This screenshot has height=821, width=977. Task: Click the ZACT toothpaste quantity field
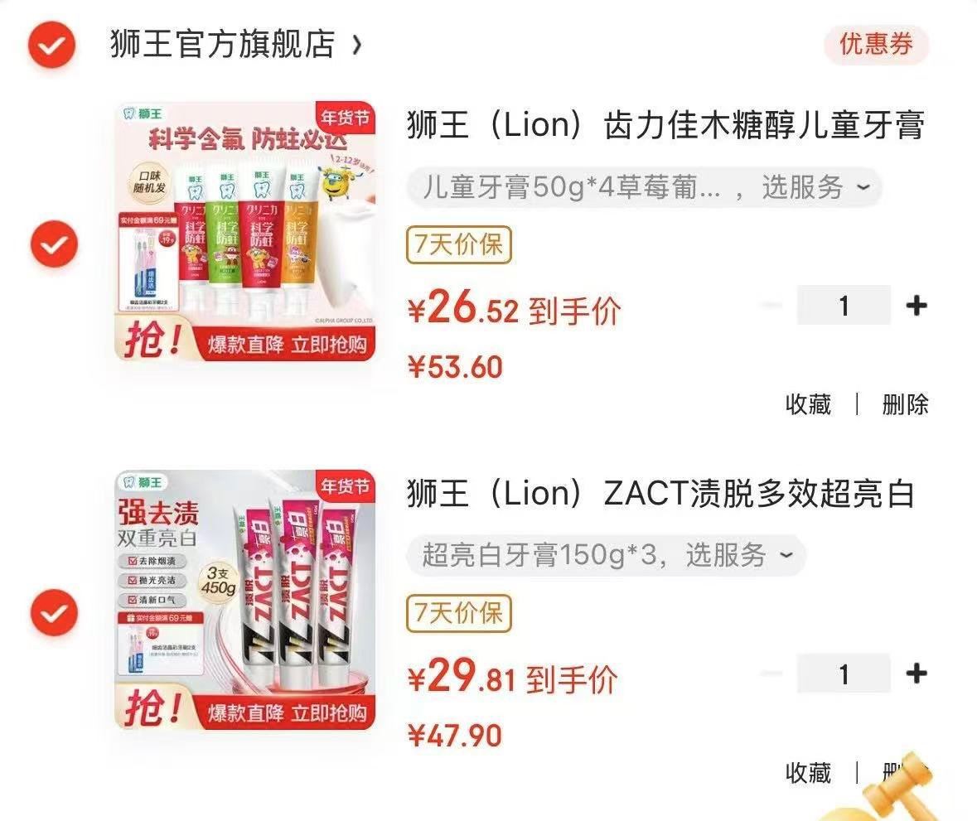[844, 674]
